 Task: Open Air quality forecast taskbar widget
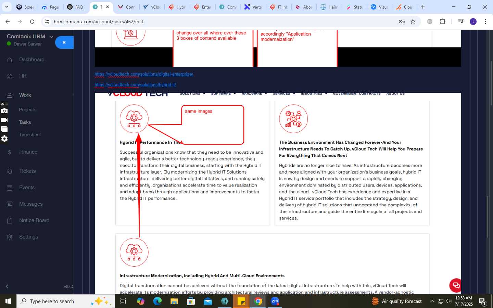click(x=397, y=301)
